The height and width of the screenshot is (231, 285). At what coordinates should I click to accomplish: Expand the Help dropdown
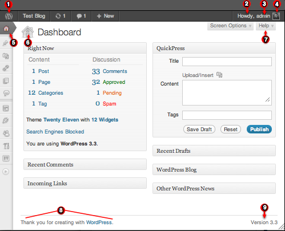coord(266,26)
